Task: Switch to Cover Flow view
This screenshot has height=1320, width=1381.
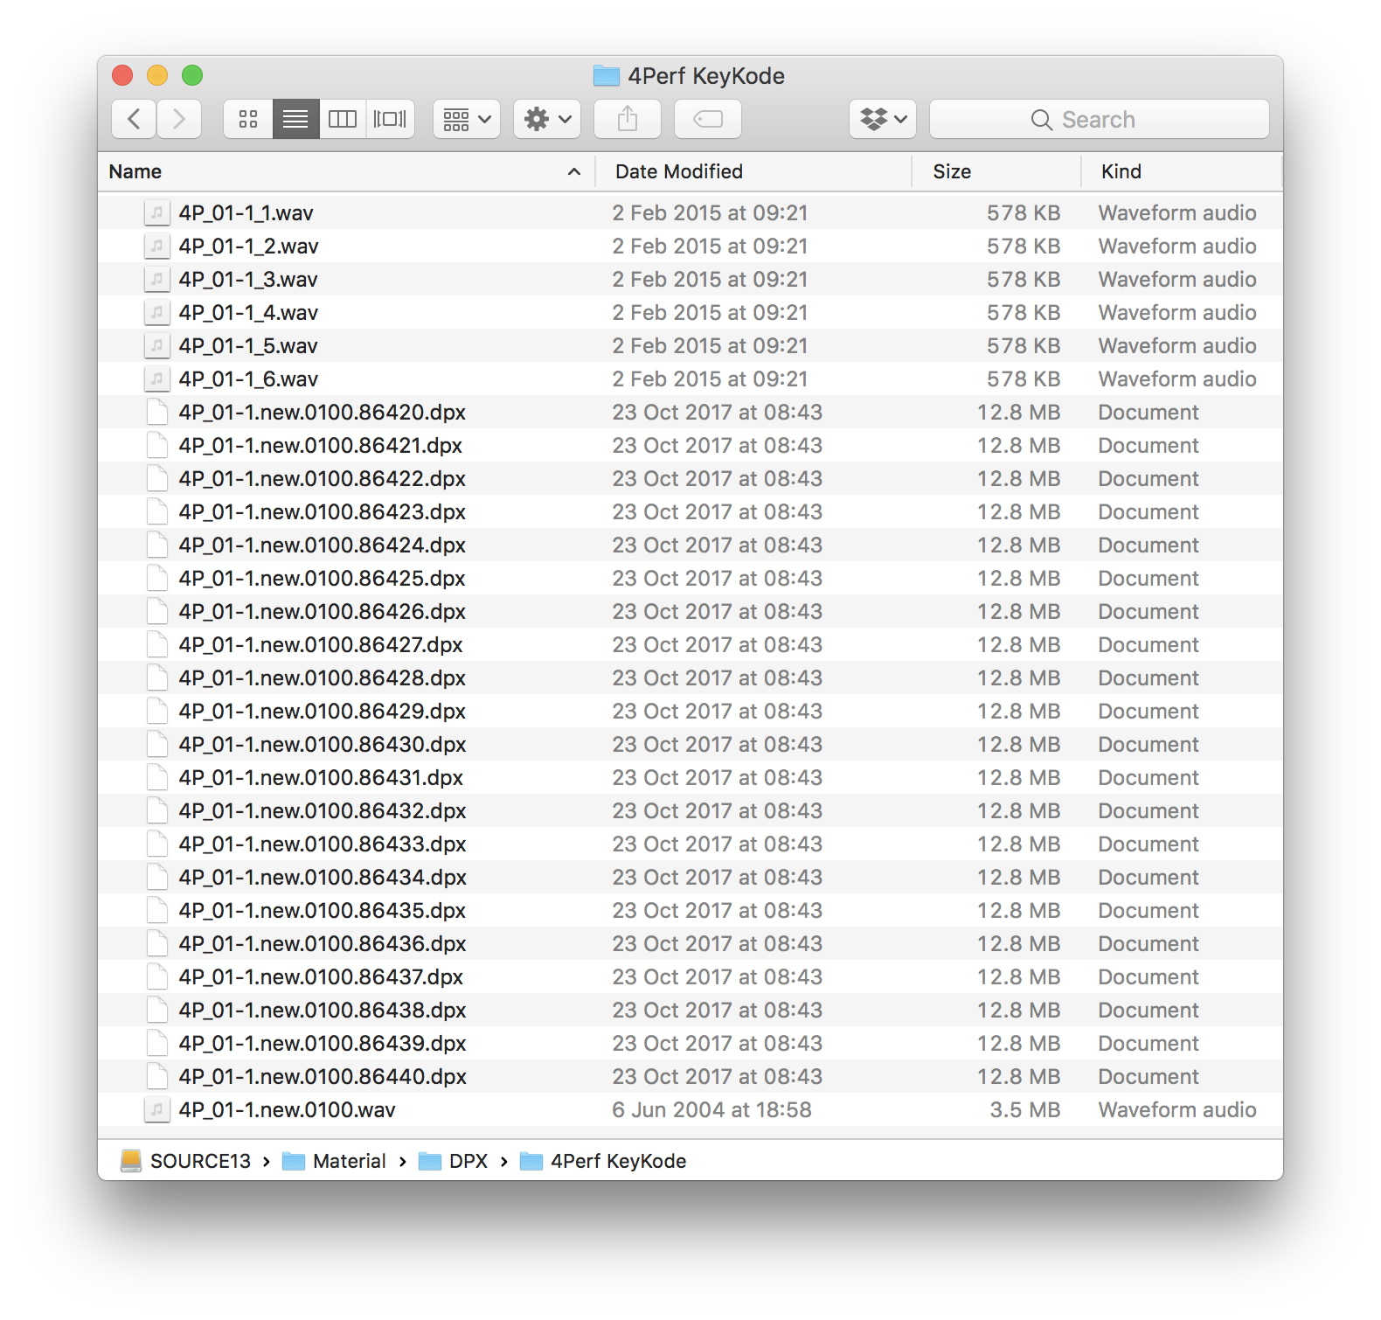Action: click(390, 119)
